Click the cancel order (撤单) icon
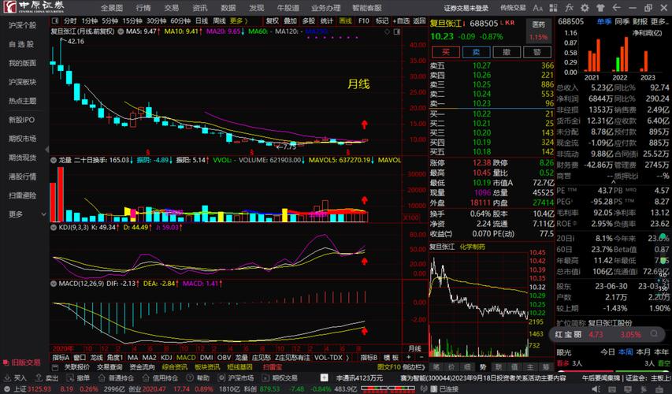The height and width of the screenshot is (394, 672). pos(70,377)
